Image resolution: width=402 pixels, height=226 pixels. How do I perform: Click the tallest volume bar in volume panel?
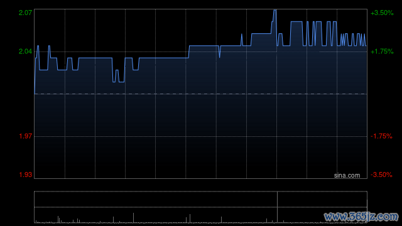point(277,207)
